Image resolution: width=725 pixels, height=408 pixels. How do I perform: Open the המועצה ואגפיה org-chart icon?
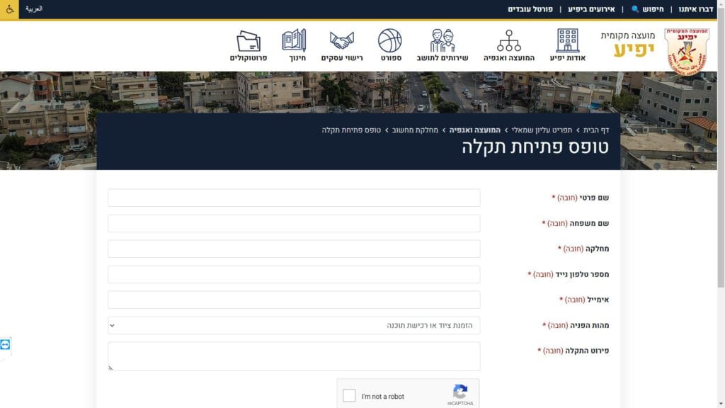click(508, 41)
